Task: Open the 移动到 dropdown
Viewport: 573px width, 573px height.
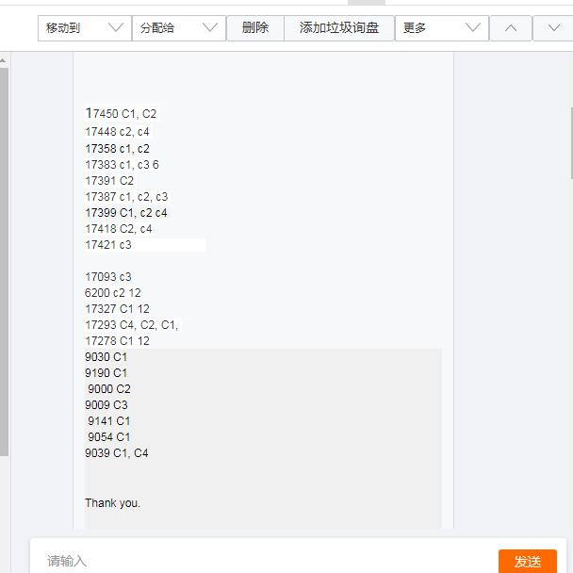Action: (x=85, y=28)
